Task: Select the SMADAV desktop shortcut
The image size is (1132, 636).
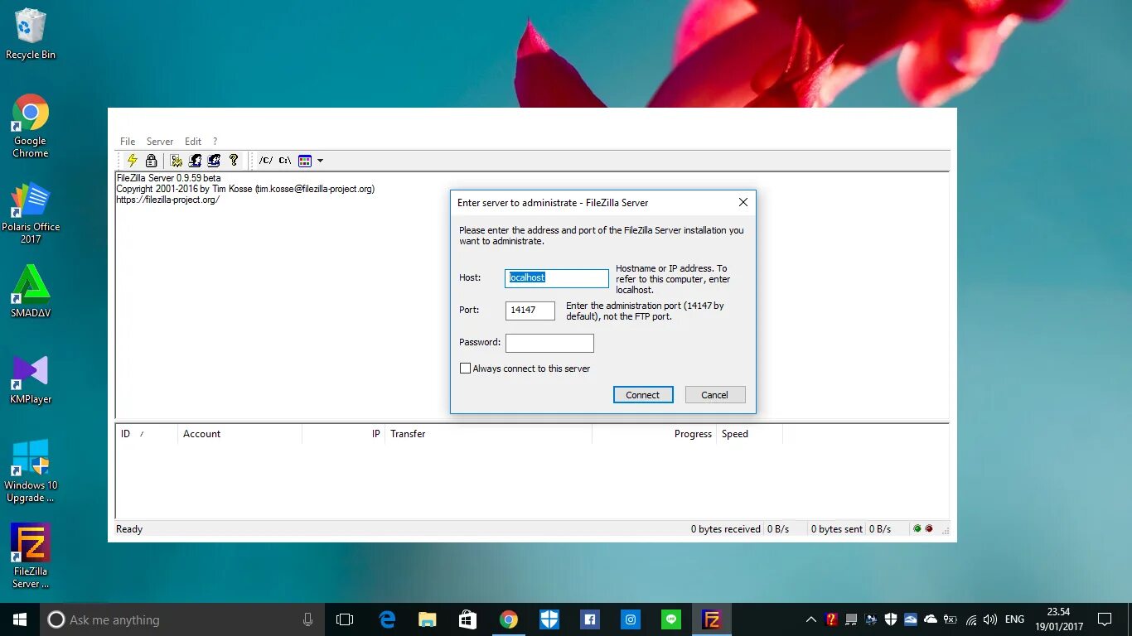Action: tap(31, 291)
